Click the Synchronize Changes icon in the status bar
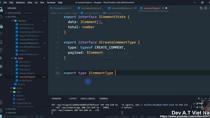The image size is (210, 118). (x=31, y=117)
